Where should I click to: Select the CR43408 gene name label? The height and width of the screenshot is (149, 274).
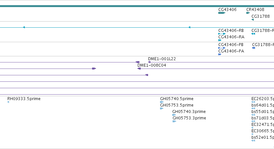click(255, 10)
